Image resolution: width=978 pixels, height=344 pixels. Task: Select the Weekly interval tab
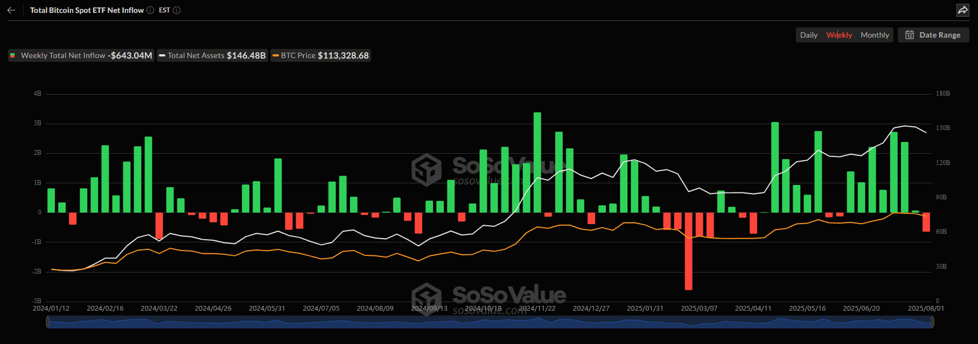point(839,35)
